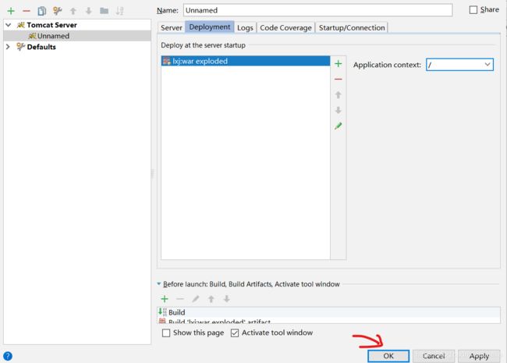Select the Tomcat Server tree label

tap(51, 25)
